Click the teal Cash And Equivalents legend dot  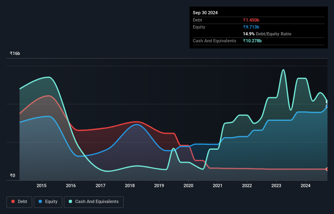point(70,201)
